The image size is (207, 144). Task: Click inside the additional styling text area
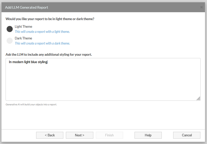tap(103, 79)
